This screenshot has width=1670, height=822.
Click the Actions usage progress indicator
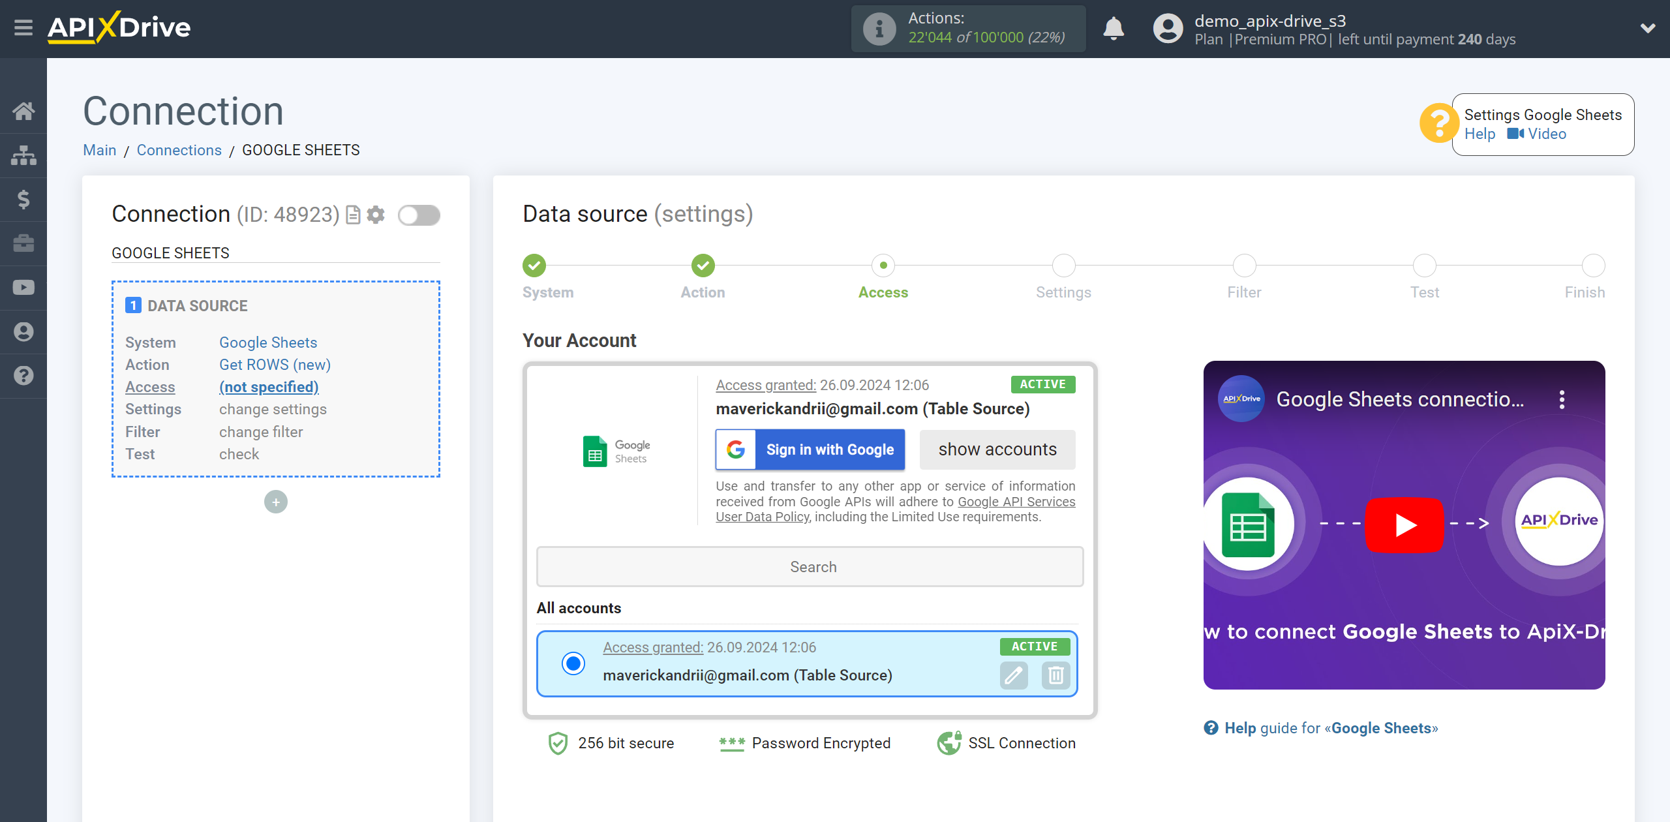[969, 27]
